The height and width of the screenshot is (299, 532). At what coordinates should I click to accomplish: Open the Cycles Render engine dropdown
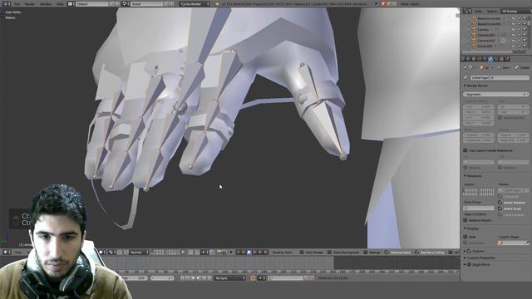click(195, 4)
